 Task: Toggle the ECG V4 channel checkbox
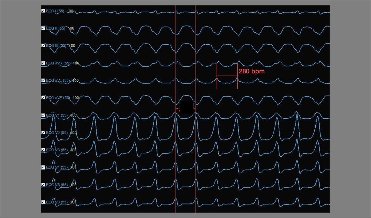coord(43,167)
